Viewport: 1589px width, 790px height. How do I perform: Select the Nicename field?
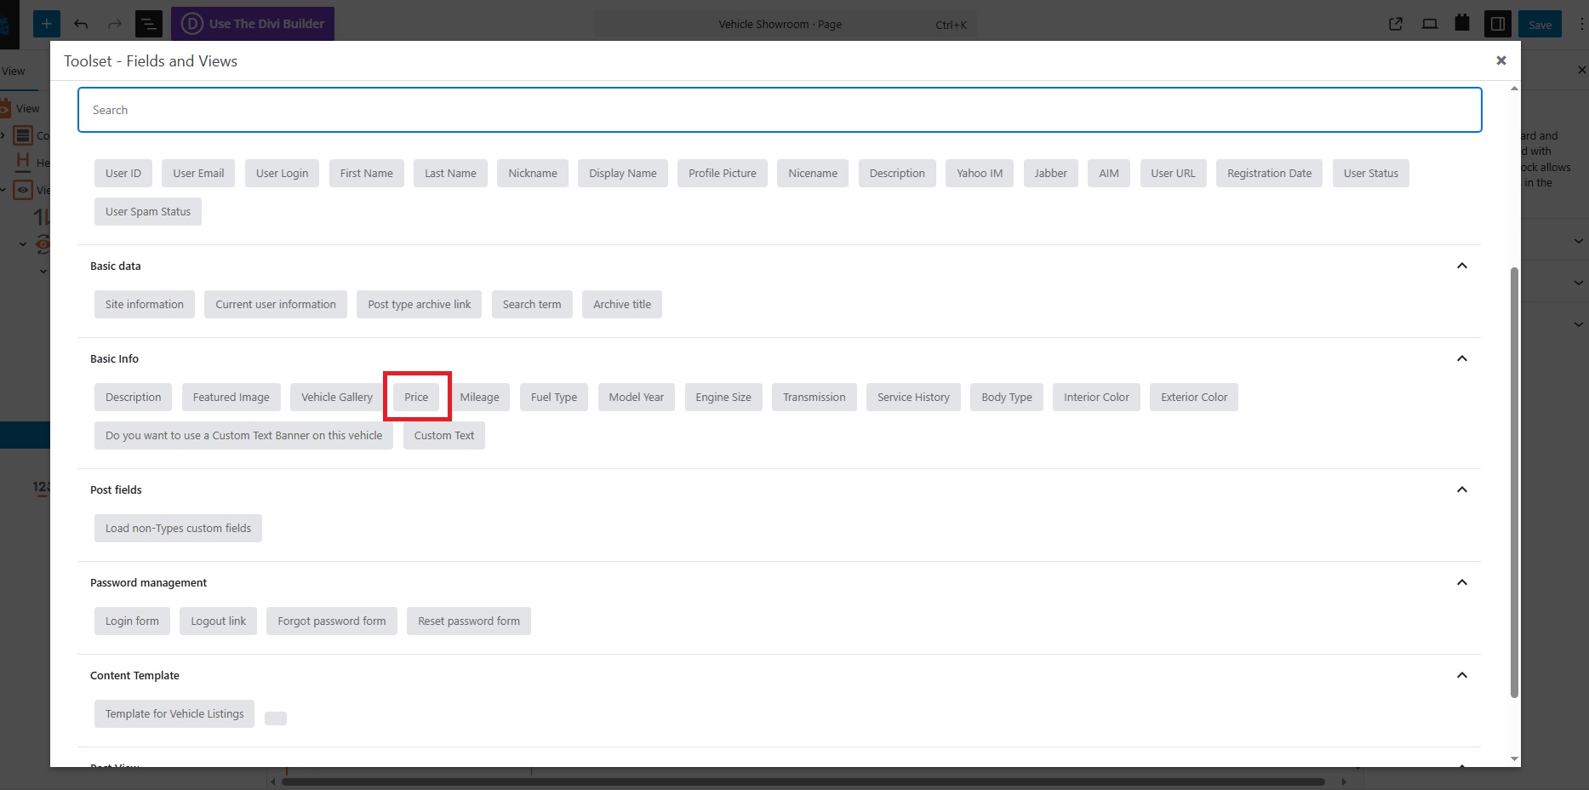(x=813, y=173)
